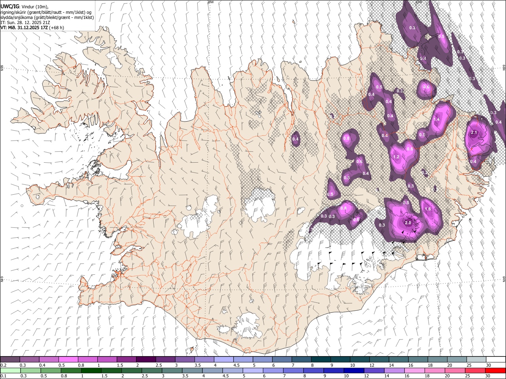Select the lavender snow swatch starting at 4
The width and height of the screenshot is (506, 379).
(x=223, y=360)
